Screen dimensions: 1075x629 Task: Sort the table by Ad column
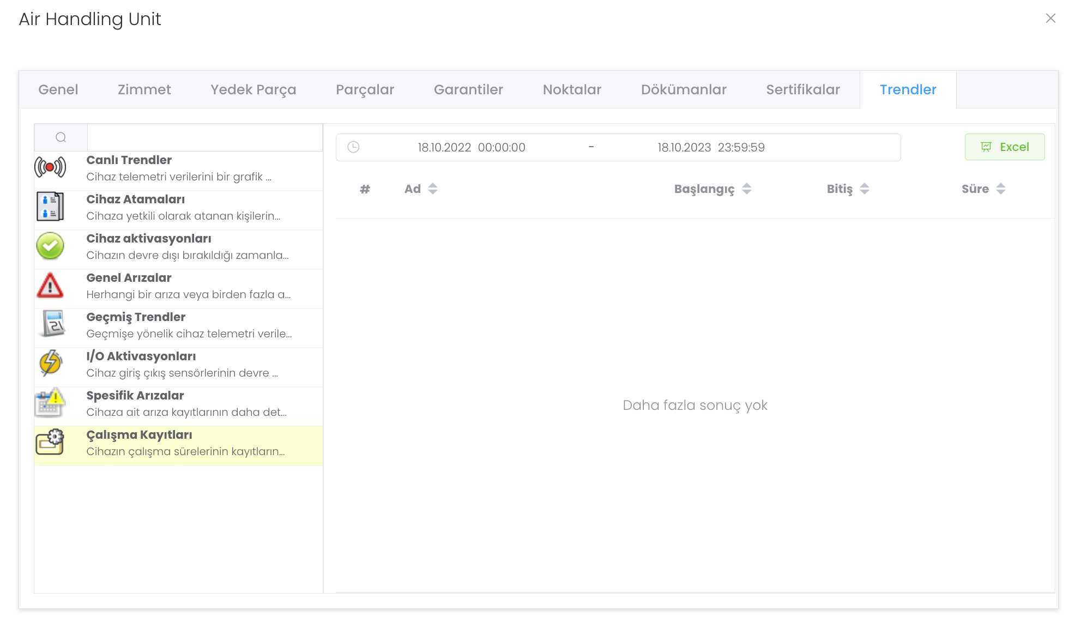tap(432, 189)
